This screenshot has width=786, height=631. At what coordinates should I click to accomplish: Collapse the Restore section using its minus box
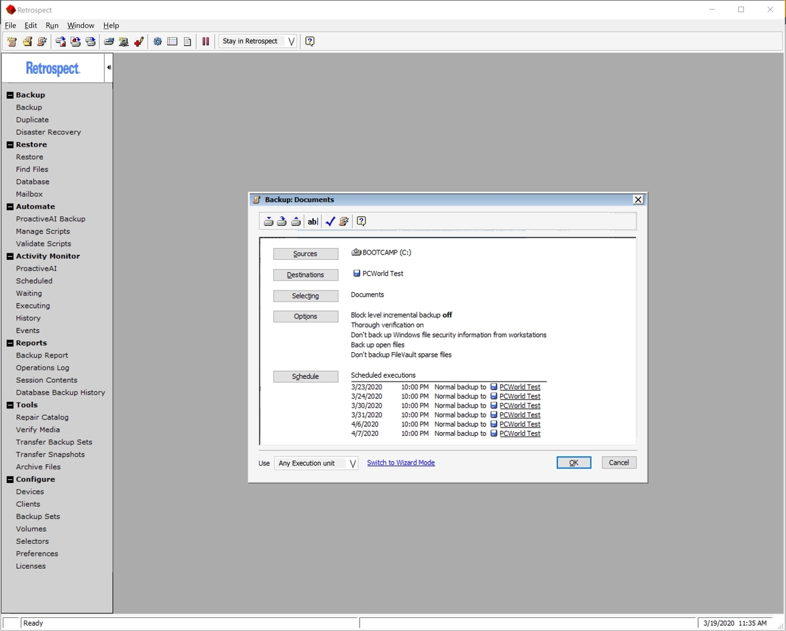pyautogui.click(x=10, y=145)
